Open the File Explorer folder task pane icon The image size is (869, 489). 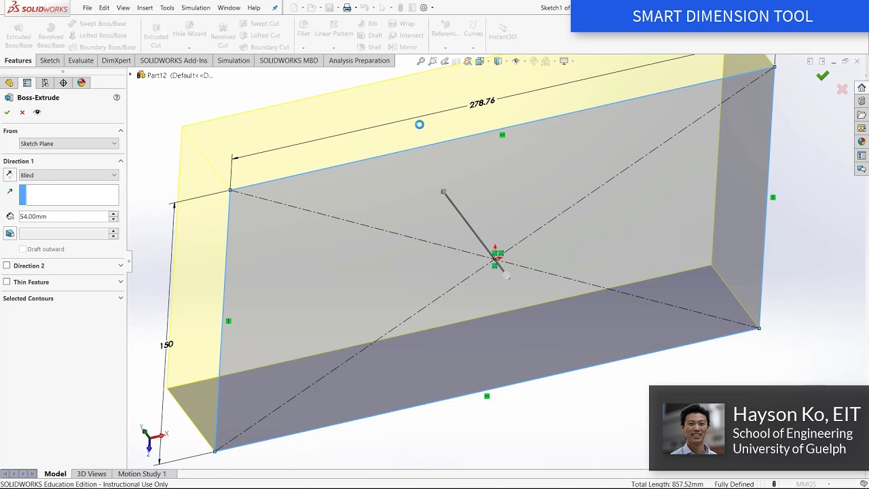tap(862, 115)
